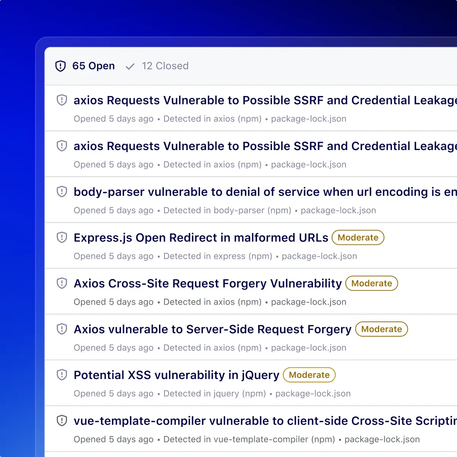This screenshot has height=457, width=457.
Task: Select the 65 Open tab
Action: coord(85,66)
